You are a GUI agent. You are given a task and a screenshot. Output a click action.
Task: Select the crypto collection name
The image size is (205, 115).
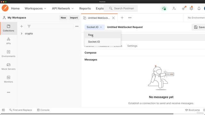pyautogui.click(x=29, y=34)
